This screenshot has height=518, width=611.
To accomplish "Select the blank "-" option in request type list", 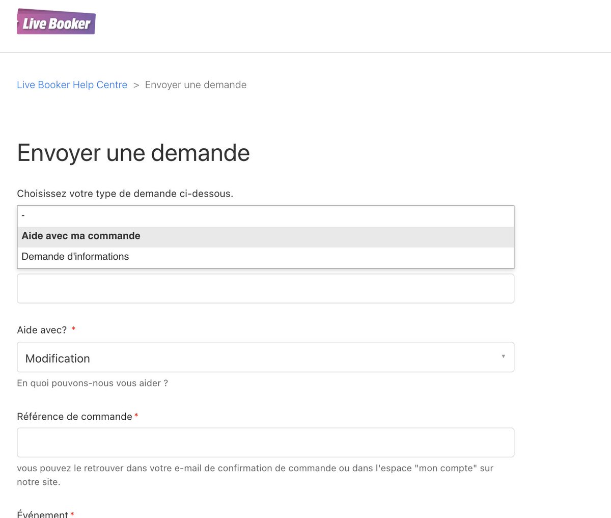I will (266, 216).
